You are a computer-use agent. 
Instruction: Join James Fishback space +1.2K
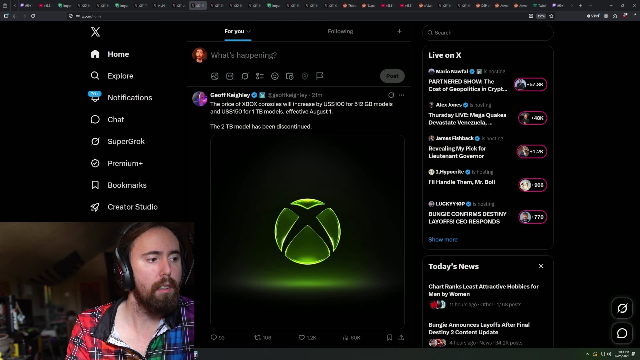532,152
